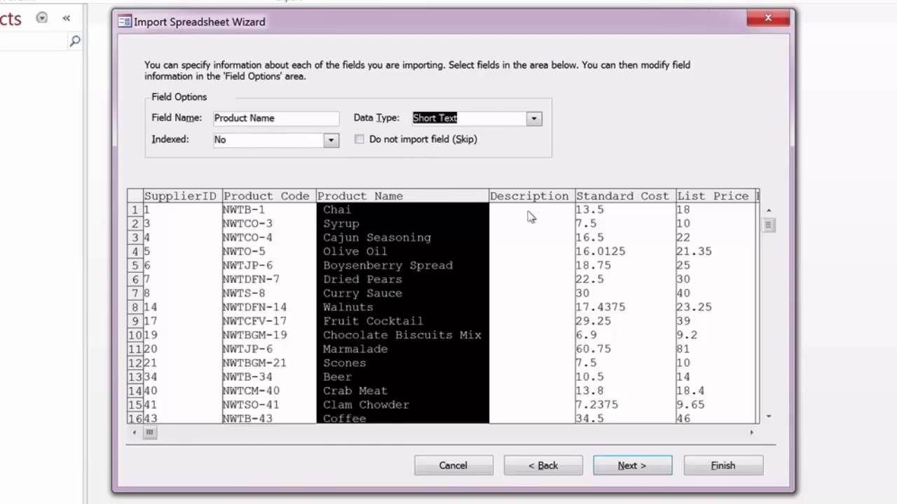Click the Data Type dropdown arrow button
This screenshot has width=897, height=504.
click(x=533, y=118)
